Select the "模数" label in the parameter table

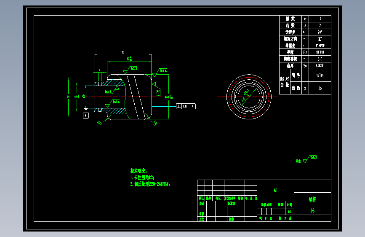(290, 19)
